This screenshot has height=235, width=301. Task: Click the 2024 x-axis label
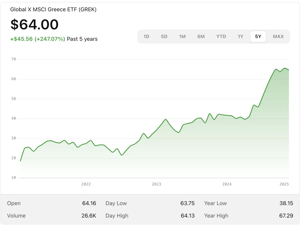(227, 184)
